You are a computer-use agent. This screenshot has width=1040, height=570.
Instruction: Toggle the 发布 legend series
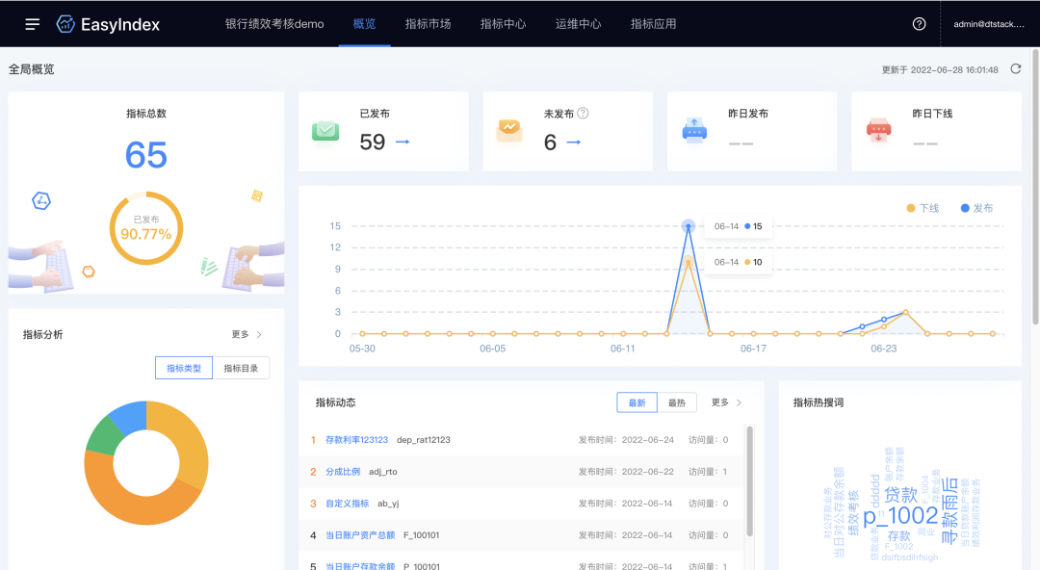pyautogui.click(x=977, y=208)
